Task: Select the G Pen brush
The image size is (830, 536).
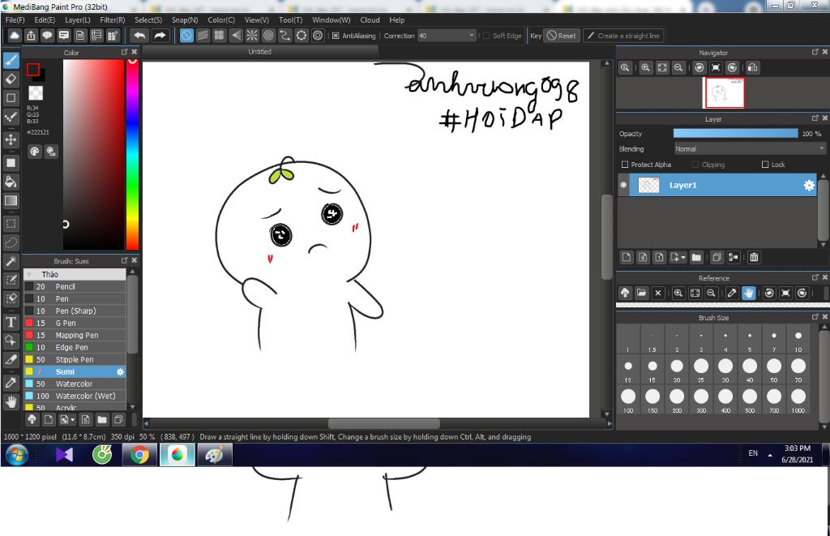Action: [75, 323]
